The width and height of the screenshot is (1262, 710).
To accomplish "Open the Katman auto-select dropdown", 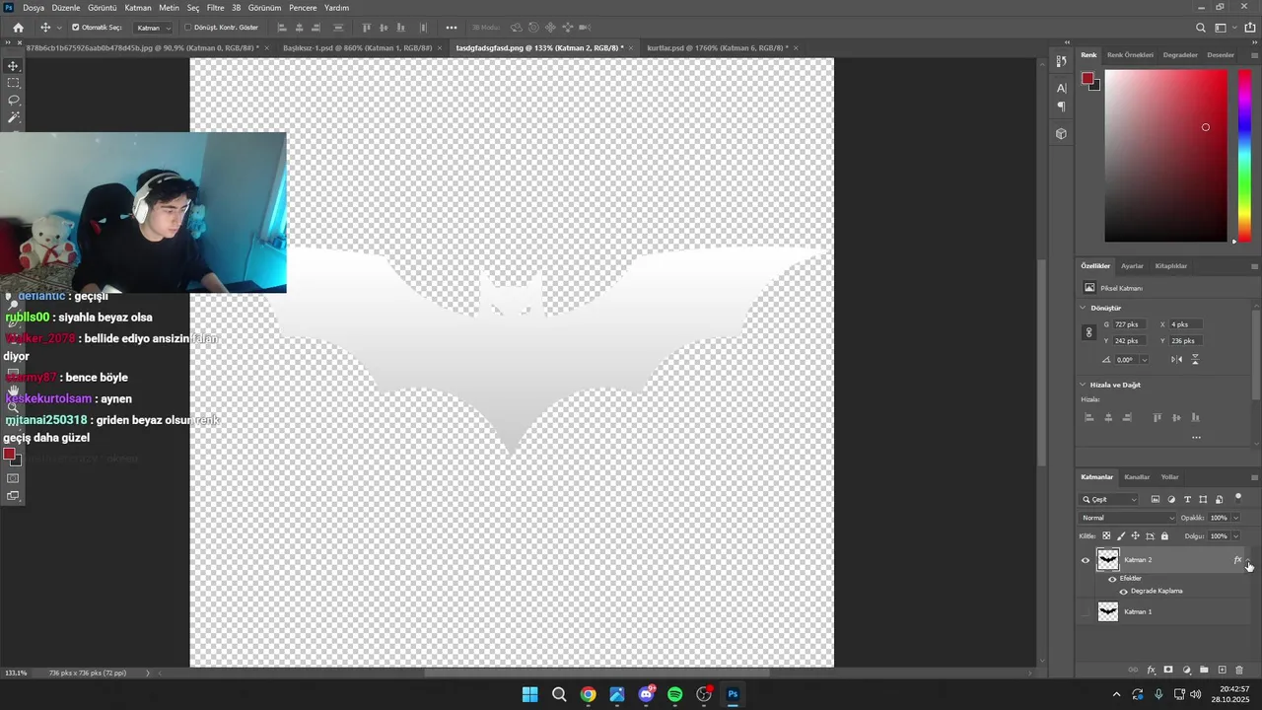I will pos(154,28).
